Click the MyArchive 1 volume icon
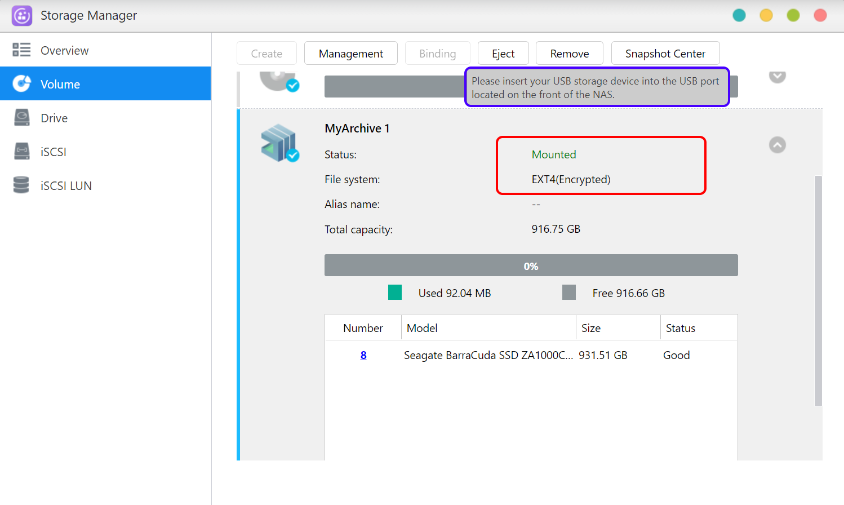 point(279,143)
